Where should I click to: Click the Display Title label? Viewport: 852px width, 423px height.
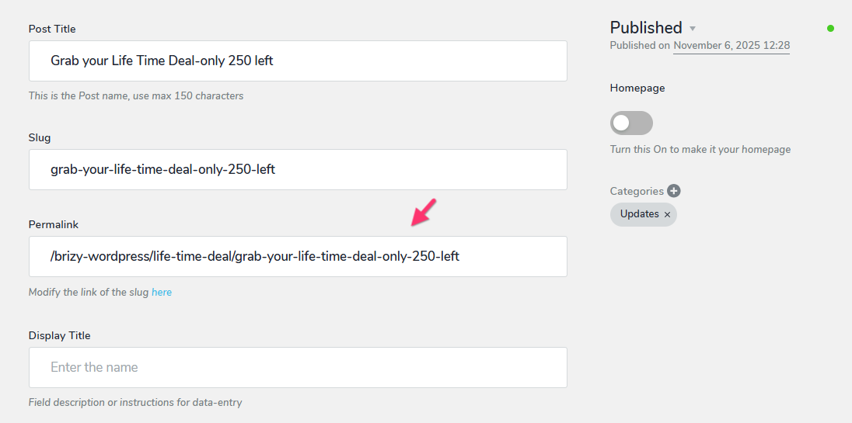point(59,336)
